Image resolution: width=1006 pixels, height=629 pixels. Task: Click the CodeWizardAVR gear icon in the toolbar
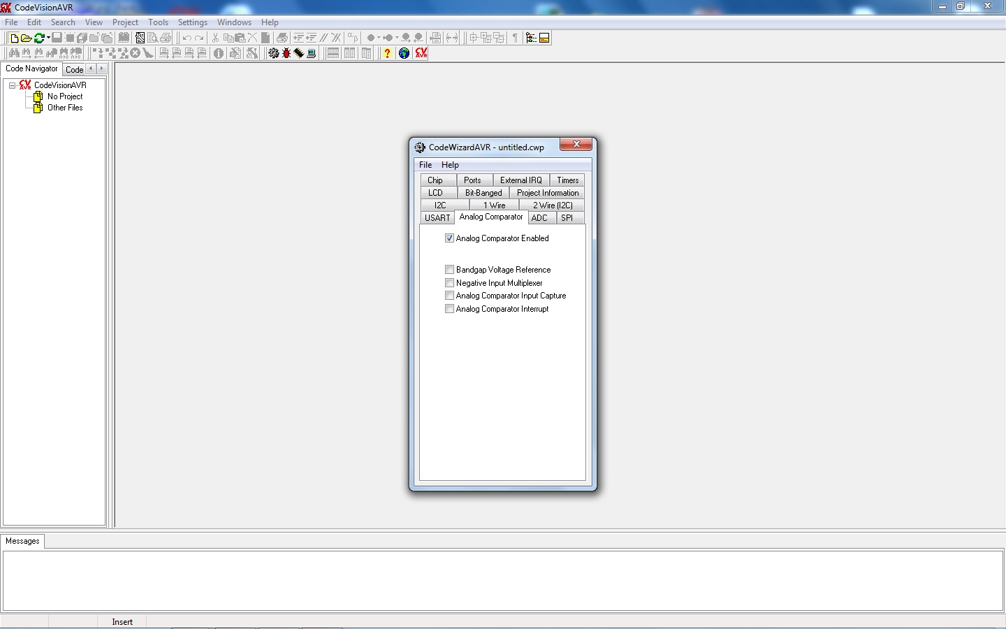pyautogui.click(x=273, y=53)
